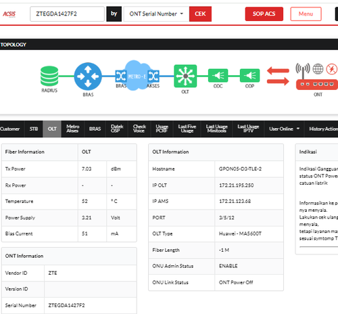Click the Power Supply value 3.21

[87, 218]
